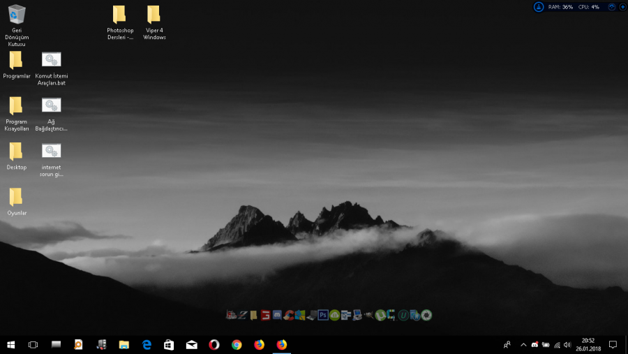
Task: Click the Windows Start button
Action: [x=10, y=344]
